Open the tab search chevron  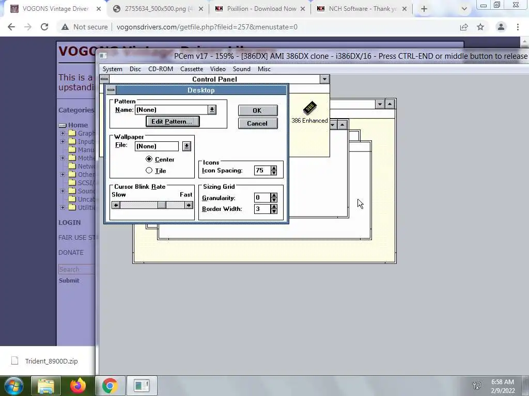(464, 9)
